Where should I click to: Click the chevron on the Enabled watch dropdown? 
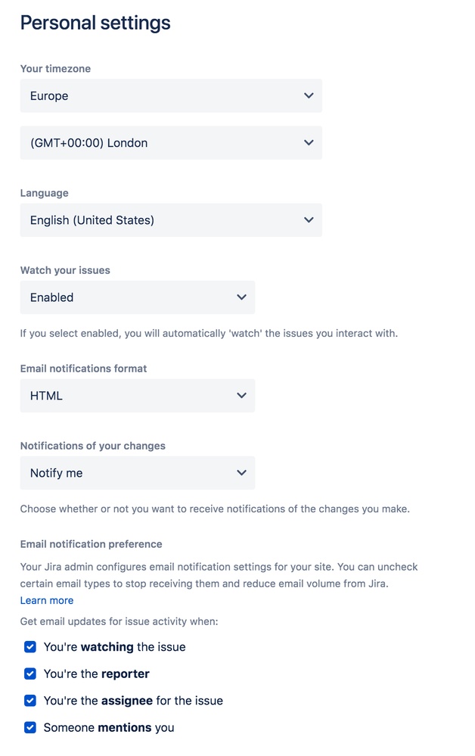click(241, 297)
